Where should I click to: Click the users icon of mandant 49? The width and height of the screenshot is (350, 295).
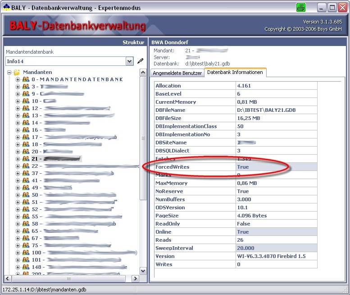point(26,188)
